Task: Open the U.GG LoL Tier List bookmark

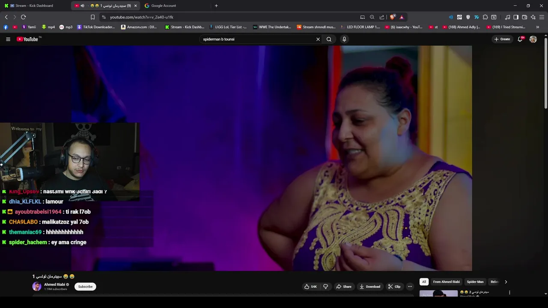Action: (228, 27)
